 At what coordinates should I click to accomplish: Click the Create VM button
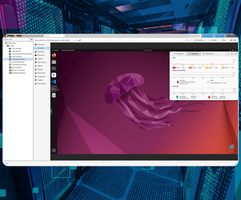click(207, 36)
